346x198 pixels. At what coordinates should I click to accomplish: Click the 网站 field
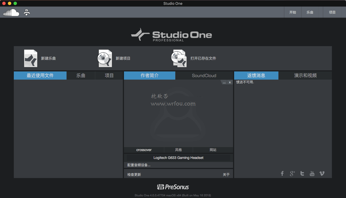click(x=213, y=150)
